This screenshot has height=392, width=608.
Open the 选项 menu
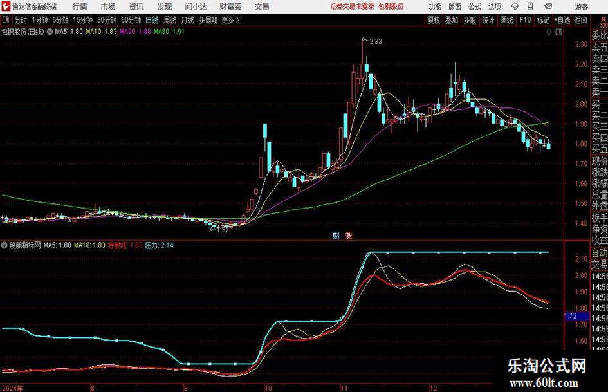coord(494,6)
